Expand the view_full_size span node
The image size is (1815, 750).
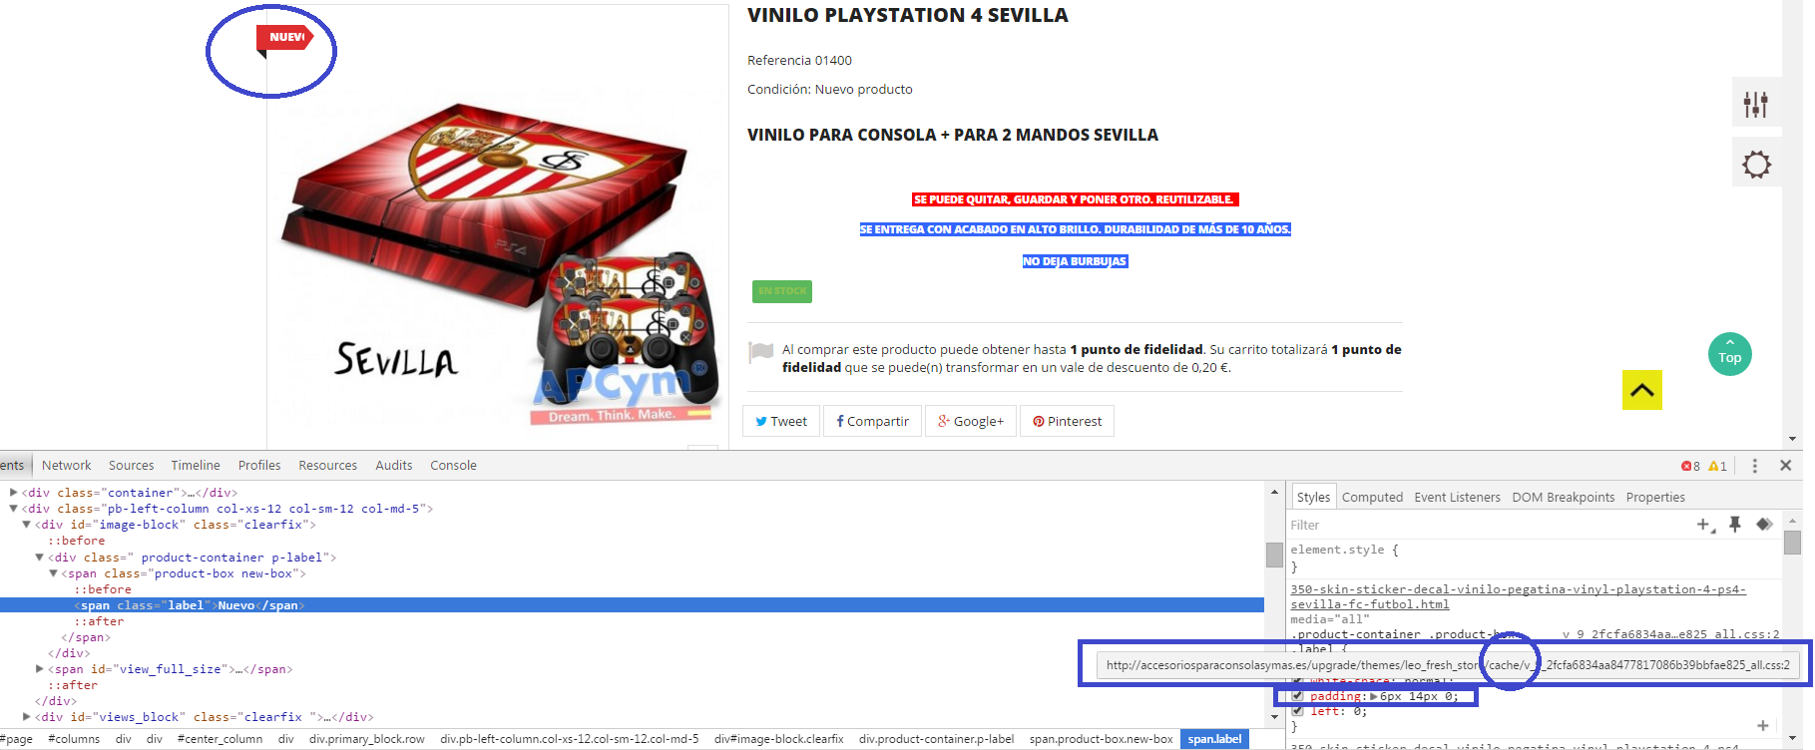pyautogui.click(x=40, y=669)
